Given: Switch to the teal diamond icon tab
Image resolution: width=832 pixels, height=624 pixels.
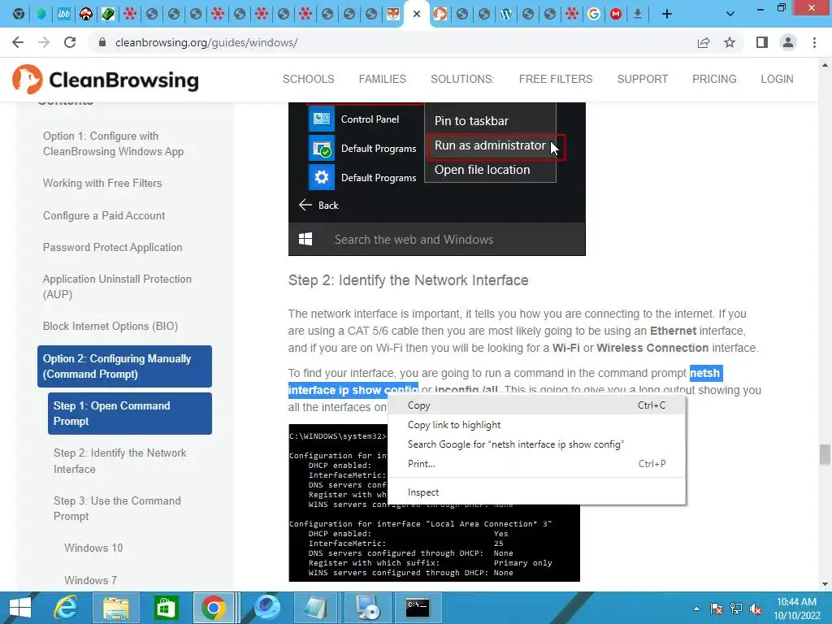Looking at the screenshot, I should (41, 14).
